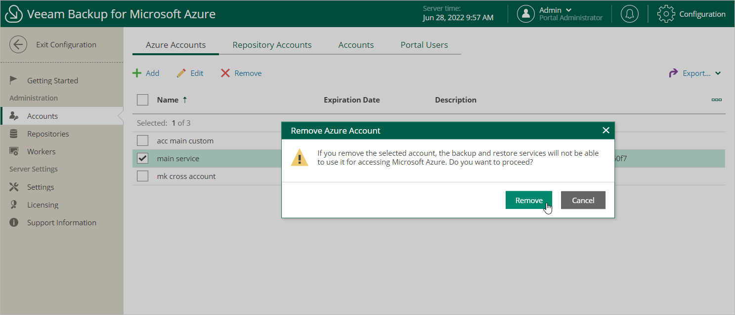The image size is (735, 315).
Task: Select the mk cross account row name
Action: [x=186, y=176]
